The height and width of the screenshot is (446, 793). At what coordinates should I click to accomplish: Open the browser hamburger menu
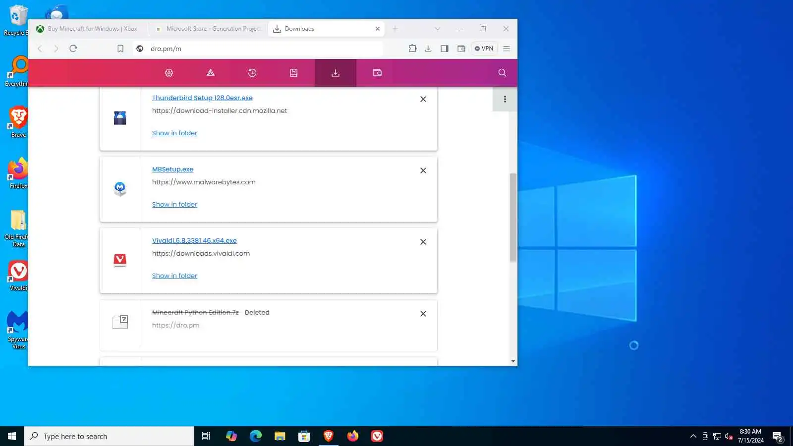pos(507,49)
